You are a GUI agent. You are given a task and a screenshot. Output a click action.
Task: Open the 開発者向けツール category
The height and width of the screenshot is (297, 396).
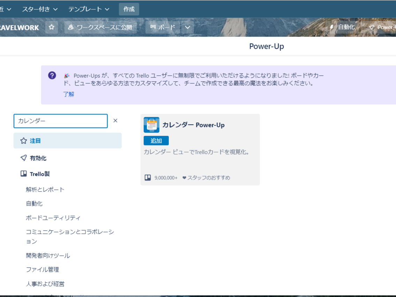(x=48, y=255)
